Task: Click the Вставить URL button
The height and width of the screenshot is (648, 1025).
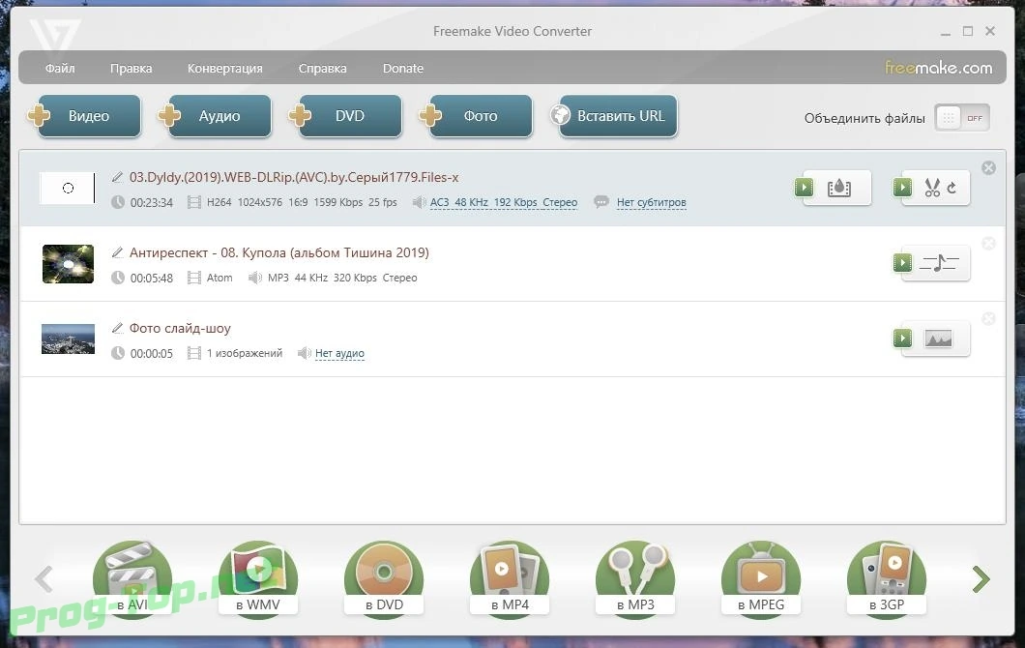Action: (x=619, y=116)
